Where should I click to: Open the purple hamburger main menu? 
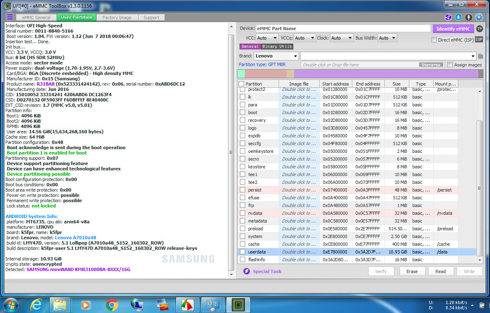point(10,17)
